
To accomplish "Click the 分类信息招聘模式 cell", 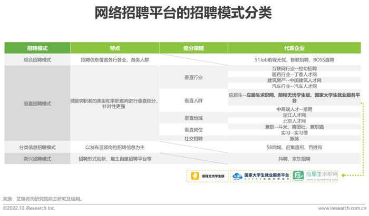I will (37, 147).
